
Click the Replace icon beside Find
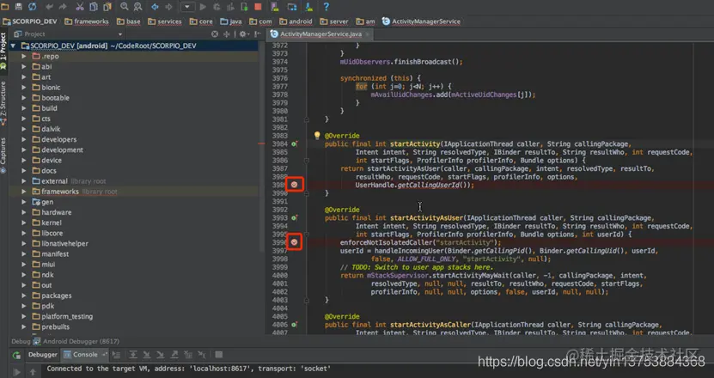click(137, 6)
